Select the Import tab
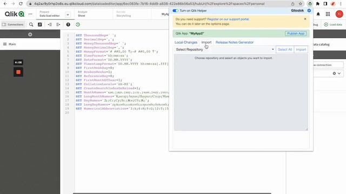Screen dimensions: 346x194 [x=207, y=42]
